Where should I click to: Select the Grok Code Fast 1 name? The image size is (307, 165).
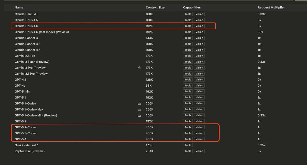(x=27, y=145)
